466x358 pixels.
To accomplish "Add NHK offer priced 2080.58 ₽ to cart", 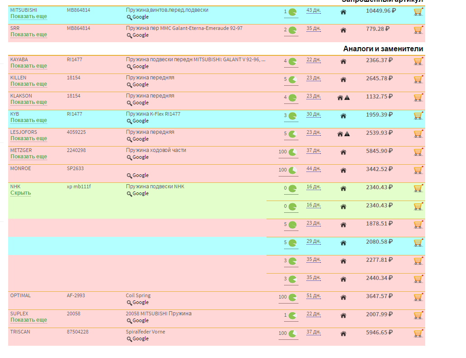I will pos(418,243).
